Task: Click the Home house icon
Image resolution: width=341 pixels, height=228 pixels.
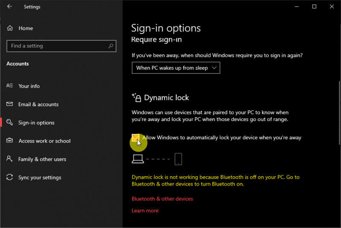Action: (10, 28)
